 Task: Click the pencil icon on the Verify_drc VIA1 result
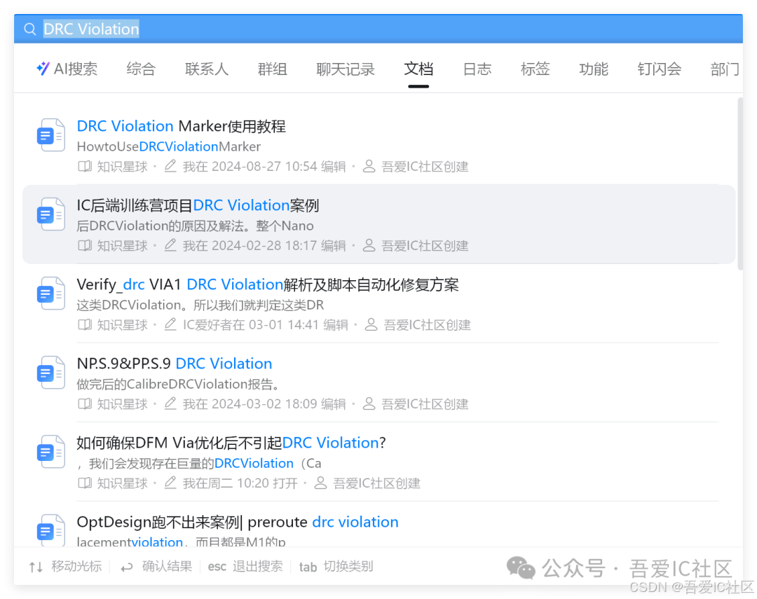tap(170, 324)
